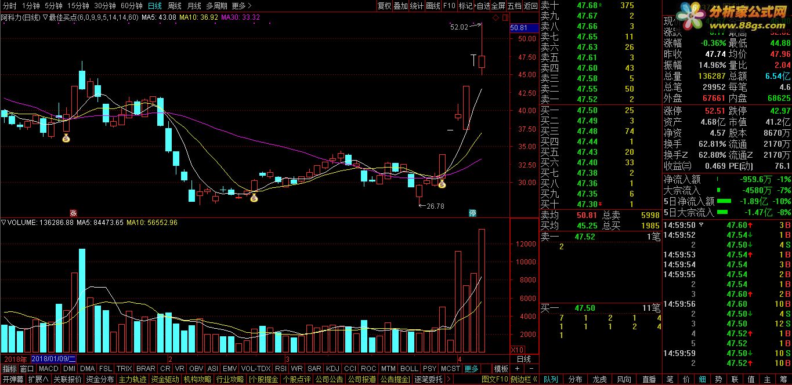Viewport: 792px width, 385px height.
Task: Open the VOLUME indicator dropdown triangle
Action: click(x=3, y=222)
